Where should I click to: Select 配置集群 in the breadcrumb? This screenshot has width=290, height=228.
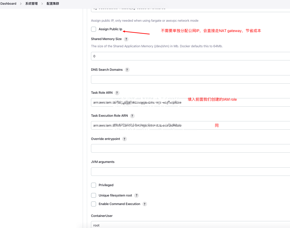point(52,4)
